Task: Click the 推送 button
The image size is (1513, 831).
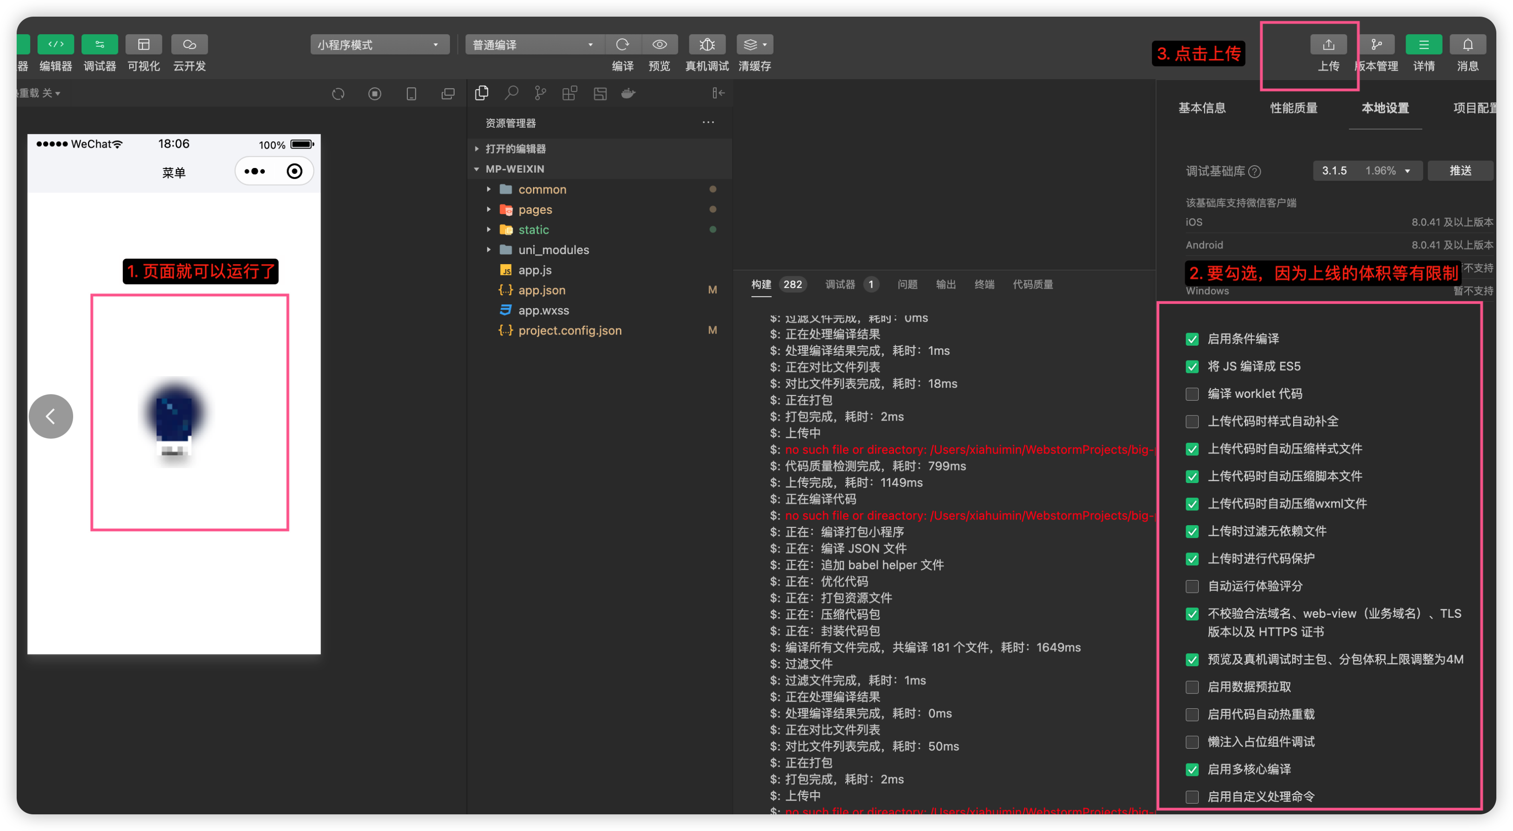Action: point(1460,171)
